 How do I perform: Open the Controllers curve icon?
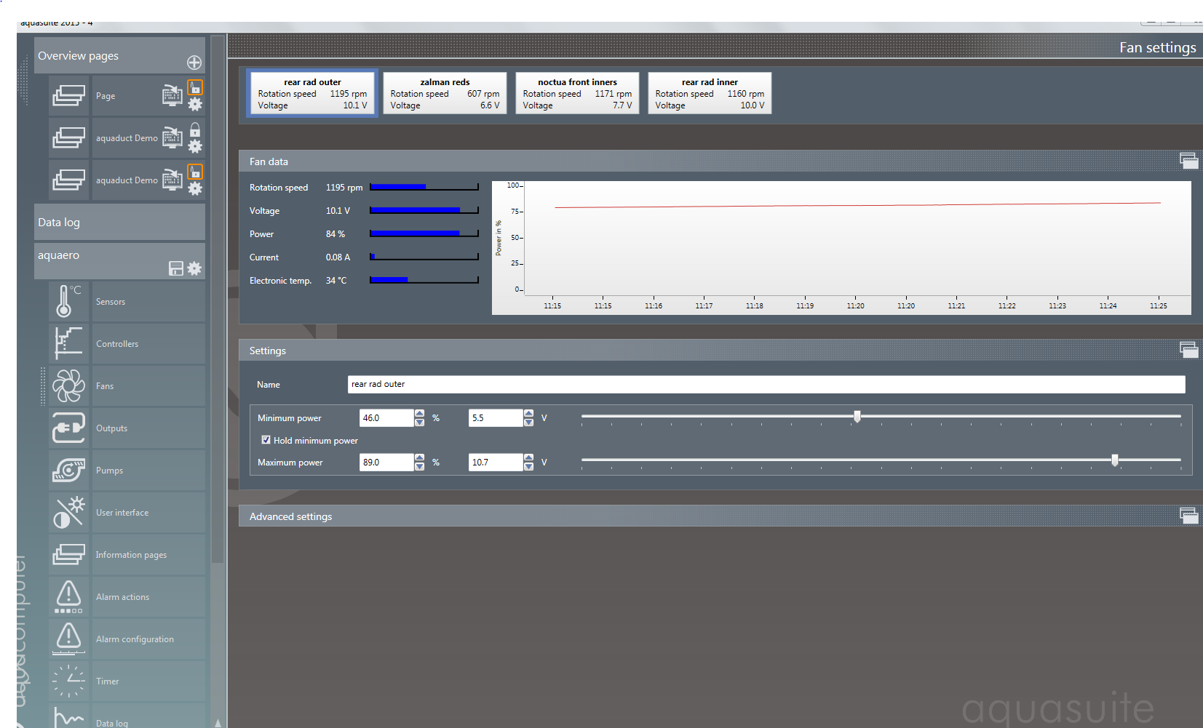pos(68,343)
